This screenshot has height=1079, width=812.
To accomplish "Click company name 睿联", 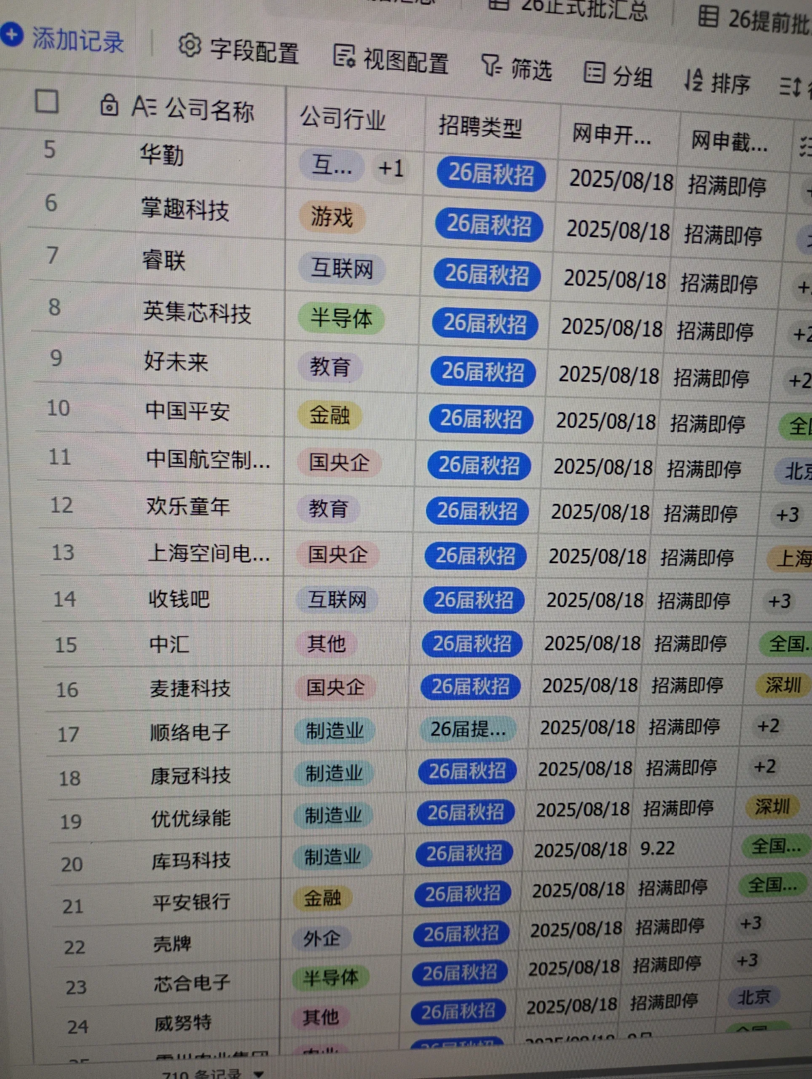I will (x=164, y=260).
